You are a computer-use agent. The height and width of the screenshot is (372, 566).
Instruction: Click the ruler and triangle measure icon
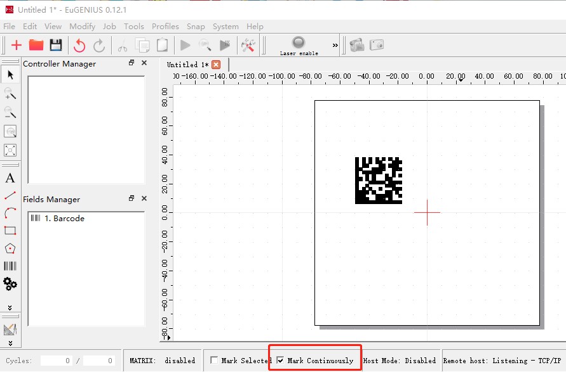click(10, 330)
